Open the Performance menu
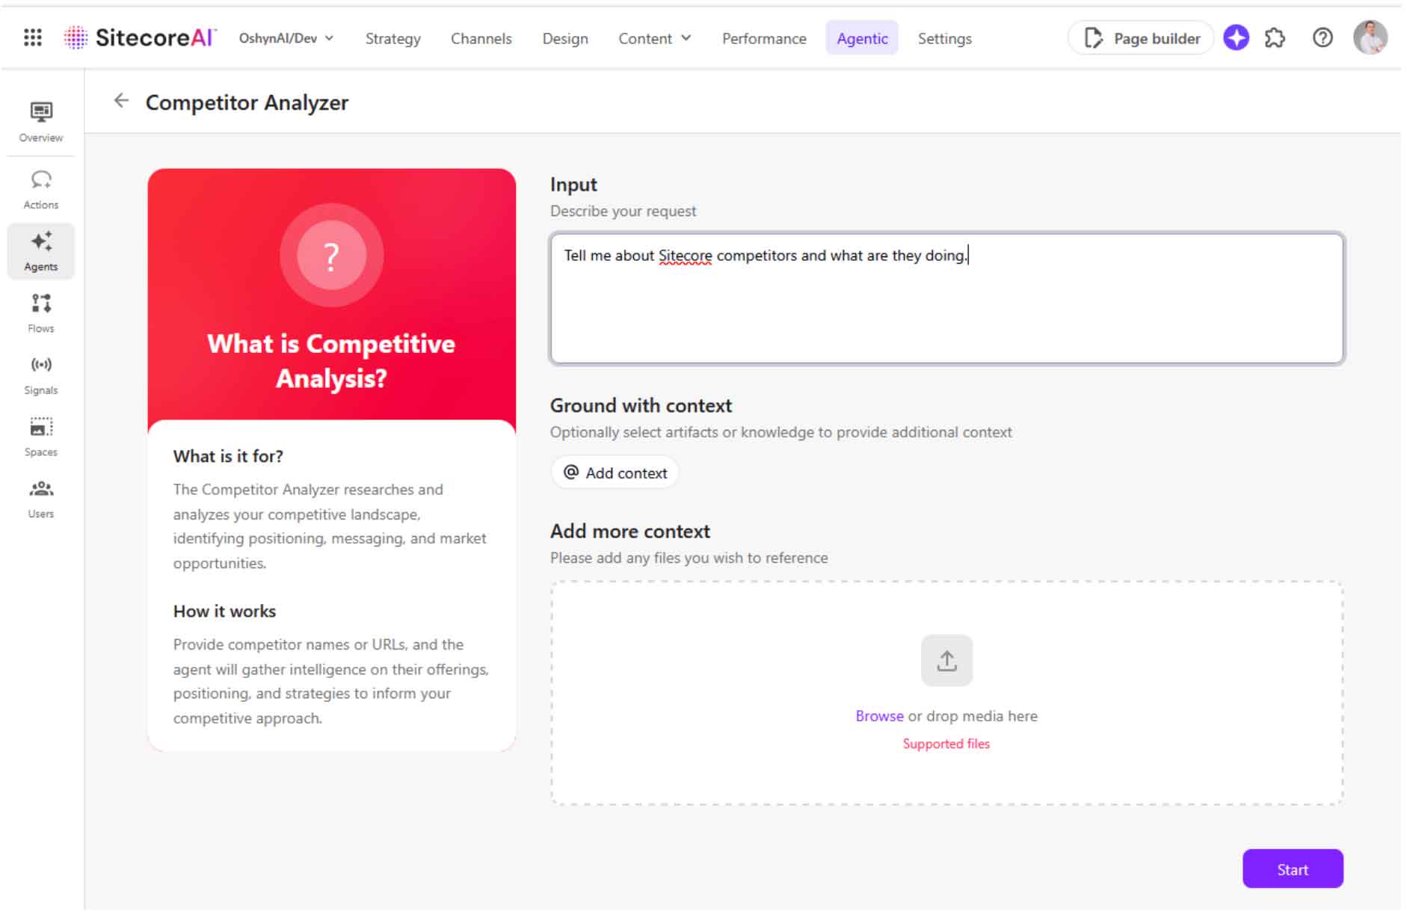The height and width of the screenshot is (912, 1407). tap(763, 38)
